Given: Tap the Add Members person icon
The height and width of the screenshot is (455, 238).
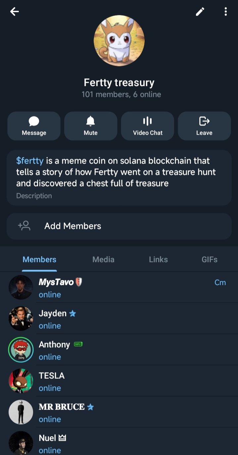Looking at the screenshot, I should coord(23,226).
